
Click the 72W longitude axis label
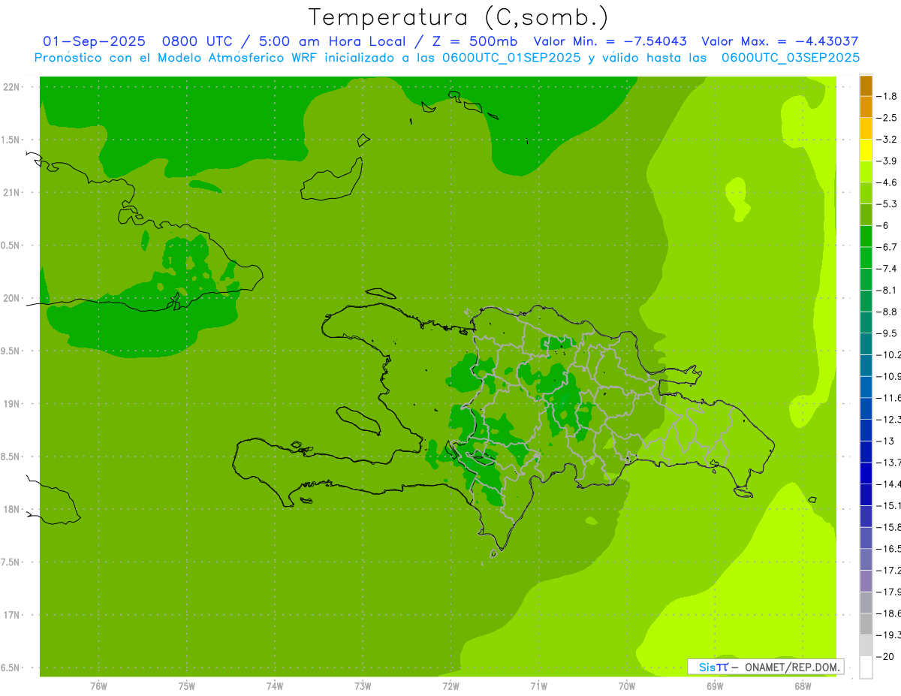click(450, 686)
